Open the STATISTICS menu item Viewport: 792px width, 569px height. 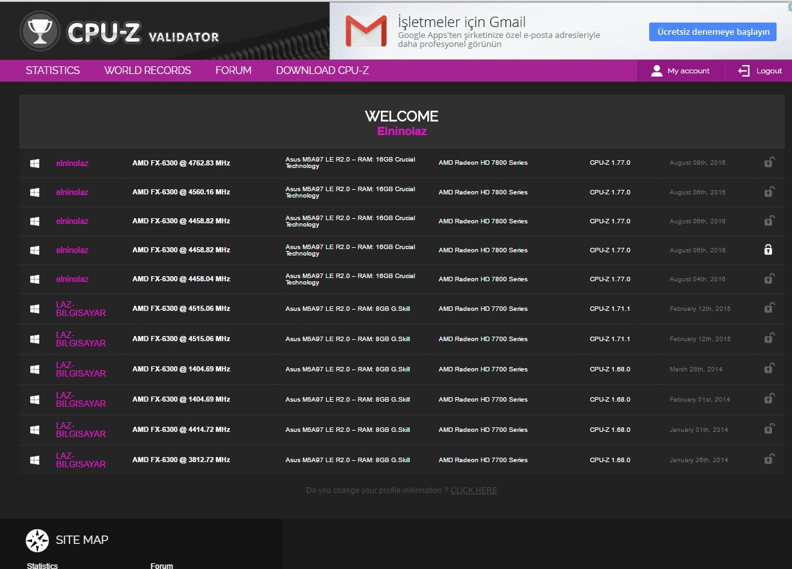(53, 71)
